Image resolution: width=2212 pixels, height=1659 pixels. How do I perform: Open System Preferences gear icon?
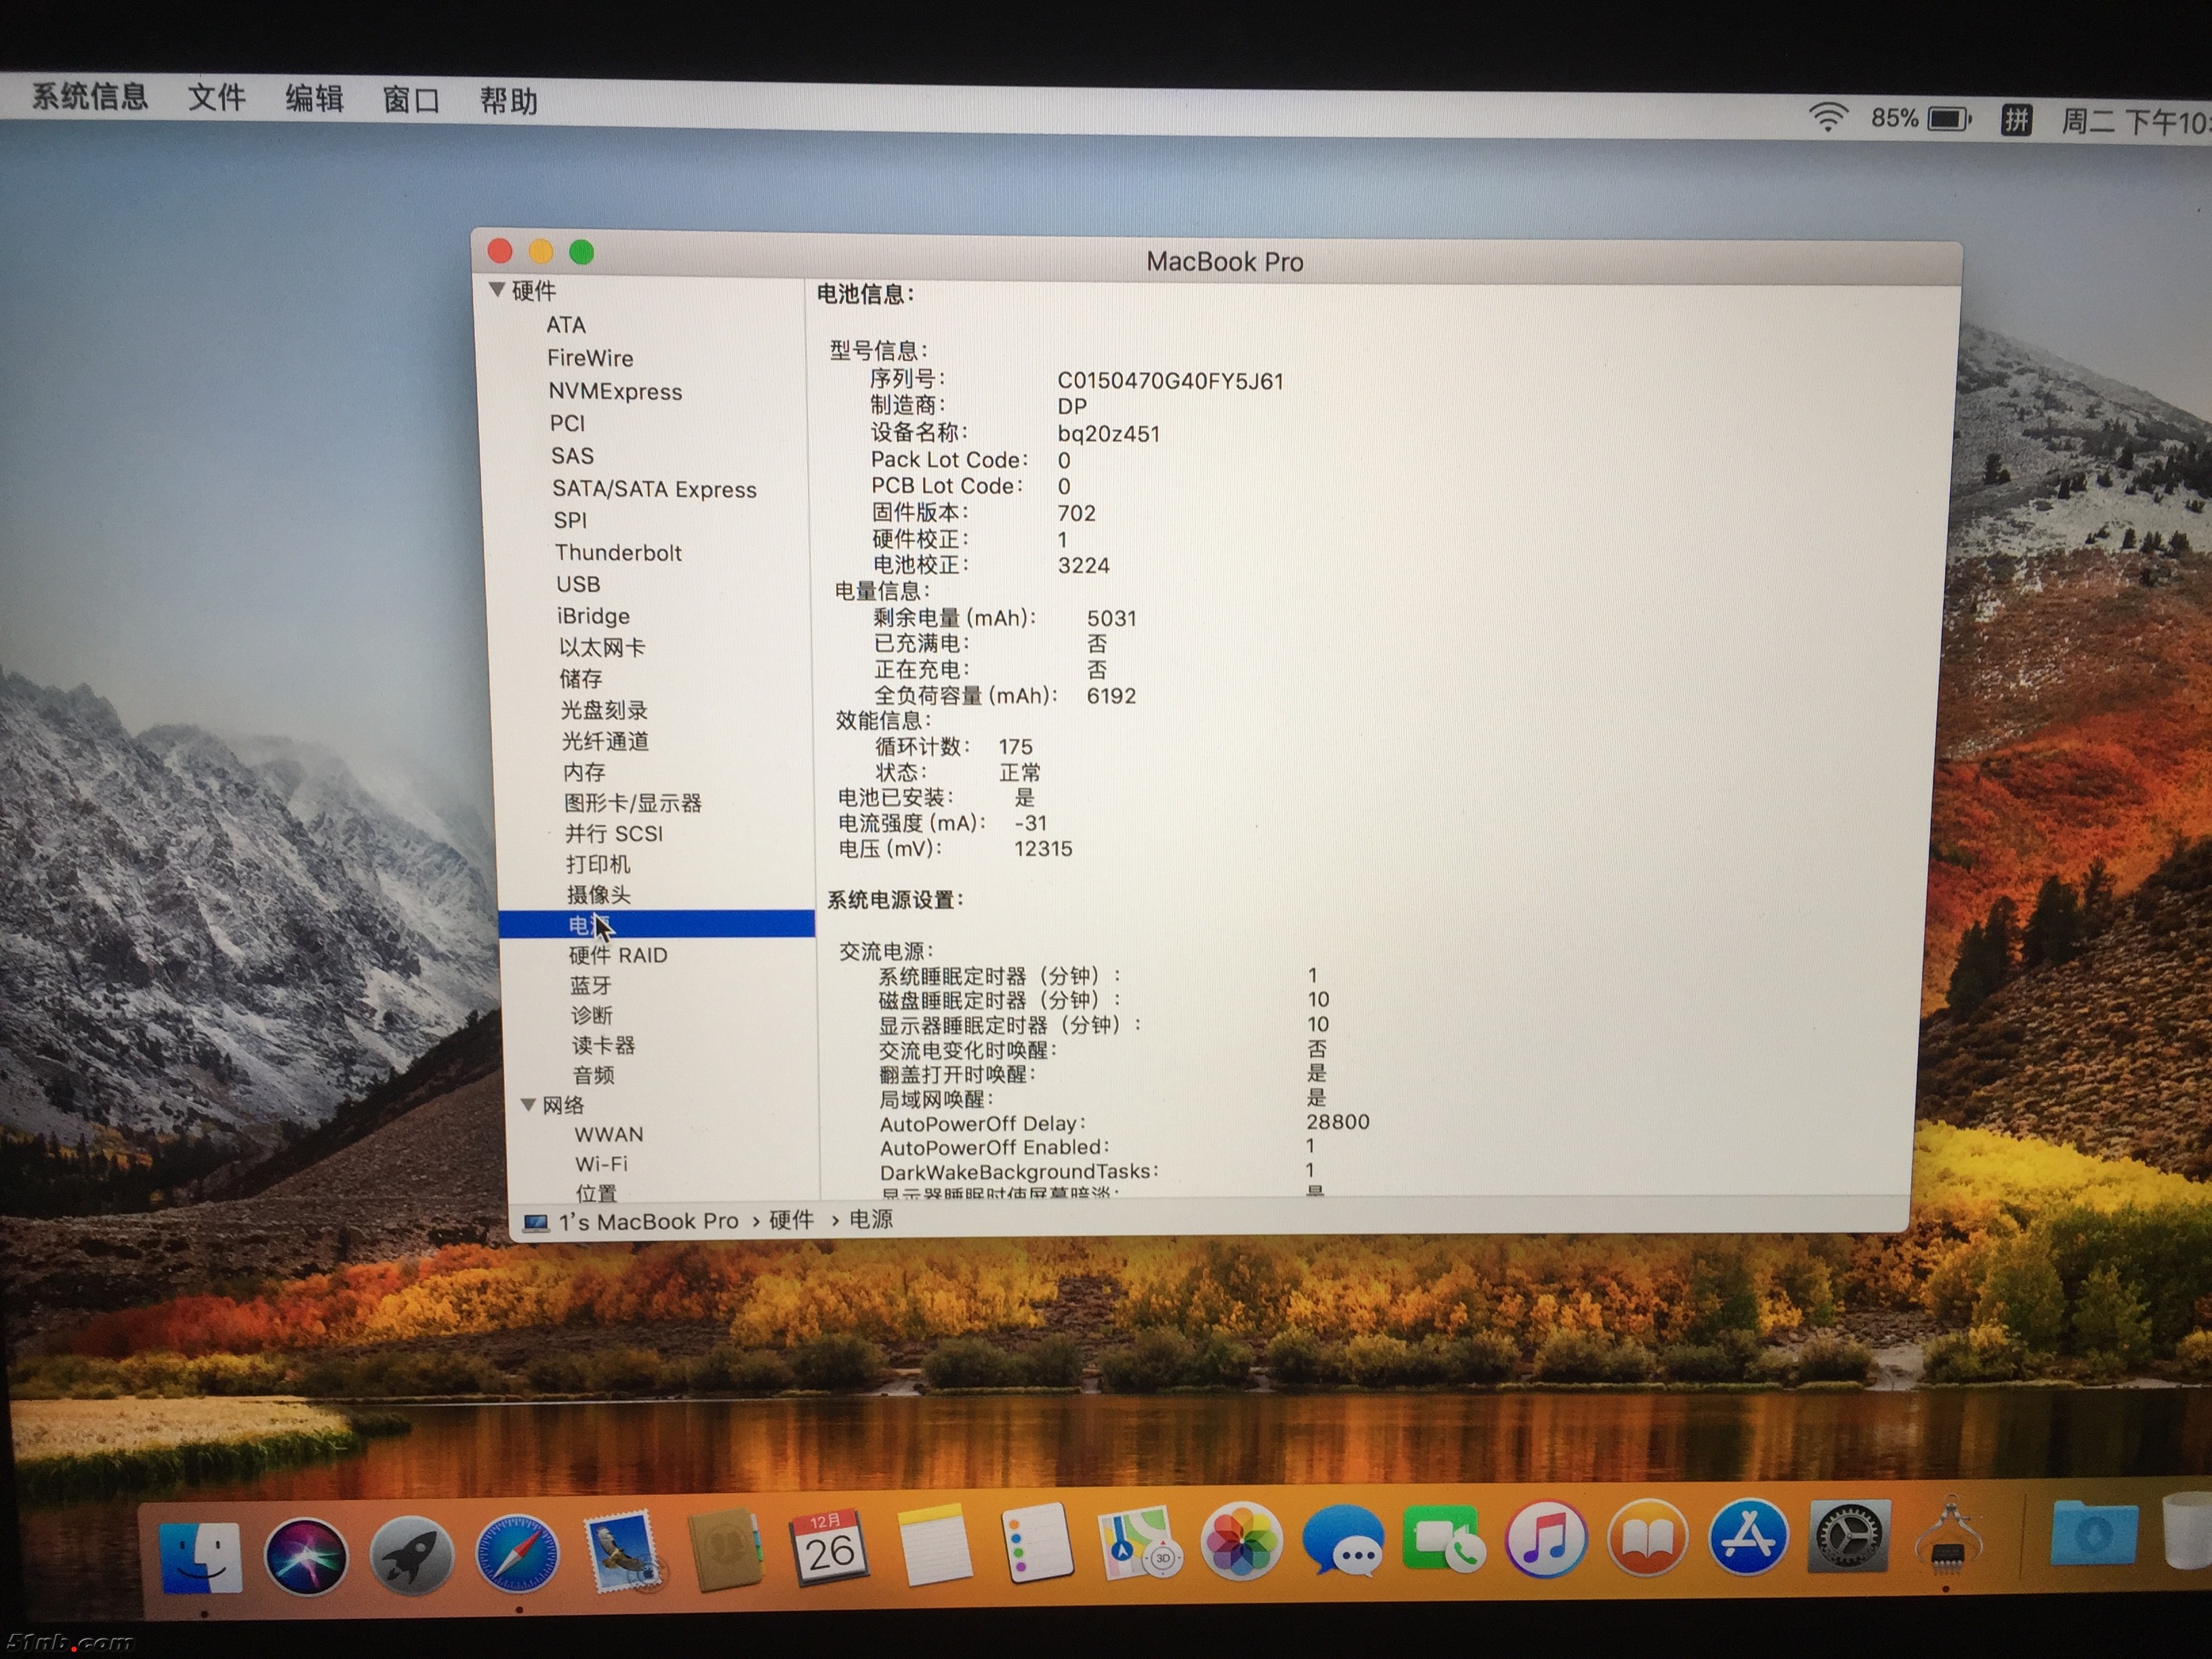(x=1848, y=1536)
